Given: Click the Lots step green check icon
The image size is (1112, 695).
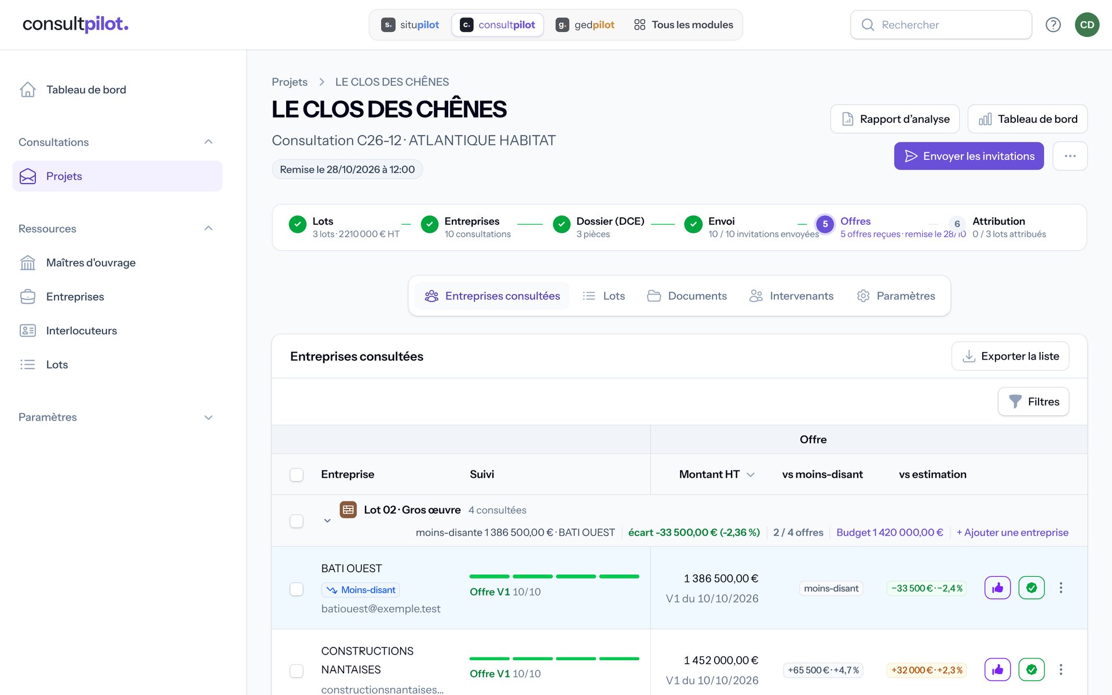Looking at the screenshot, I should [298, 224].
